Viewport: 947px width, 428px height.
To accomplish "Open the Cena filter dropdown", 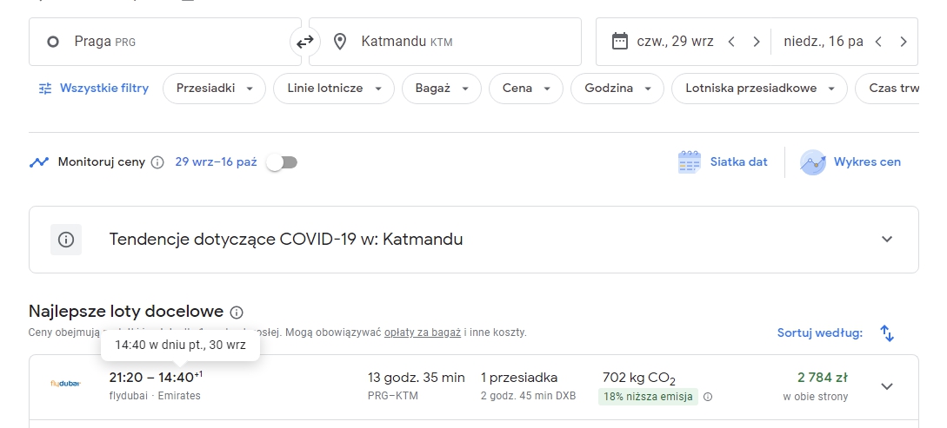I will click(525, 89).
